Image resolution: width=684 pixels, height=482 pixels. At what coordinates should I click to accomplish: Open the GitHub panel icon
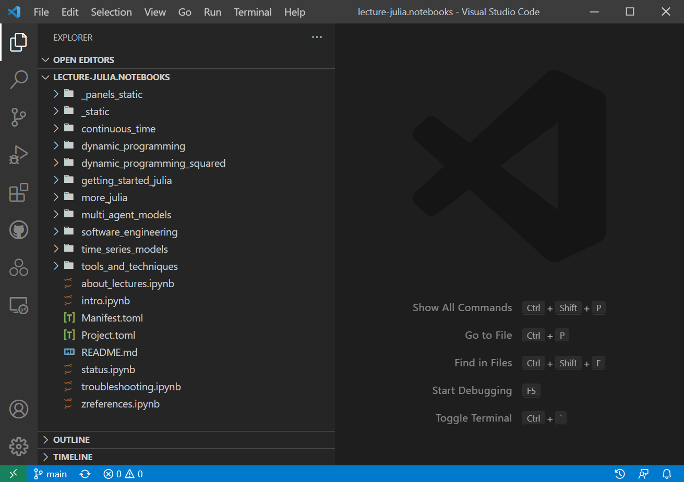tap(19, 230)
